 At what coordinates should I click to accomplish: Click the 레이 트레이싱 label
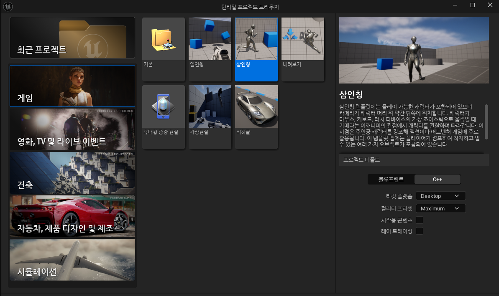point(397,231)
